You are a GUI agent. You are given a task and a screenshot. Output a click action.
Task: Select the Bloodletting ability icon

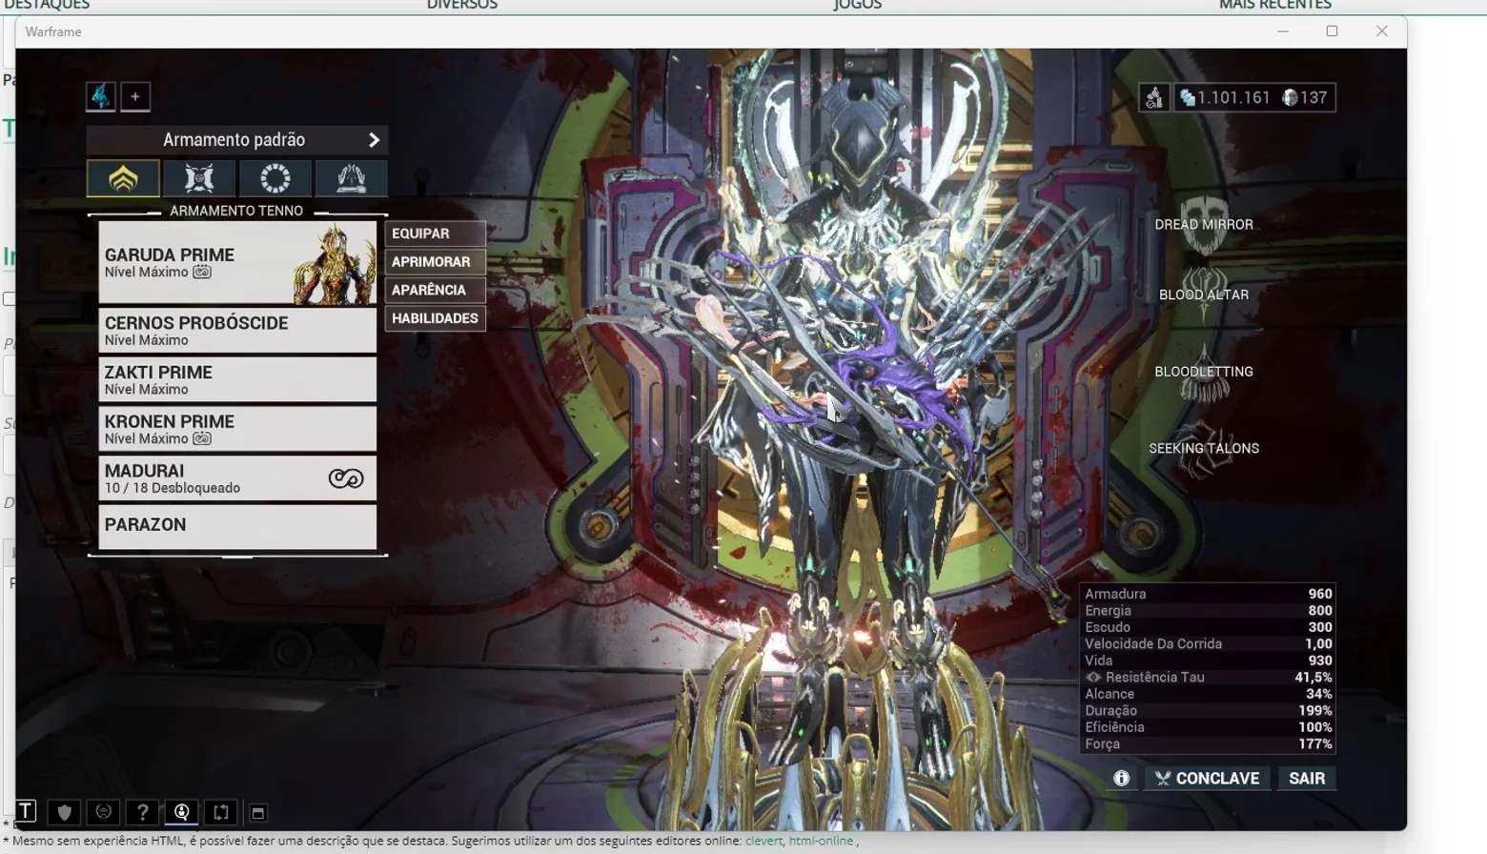tap(1204, 373)
